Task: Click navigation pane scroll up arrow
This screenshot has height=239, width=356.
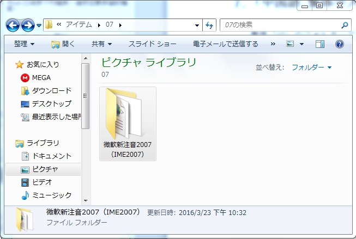Action: tap(86, 58)
